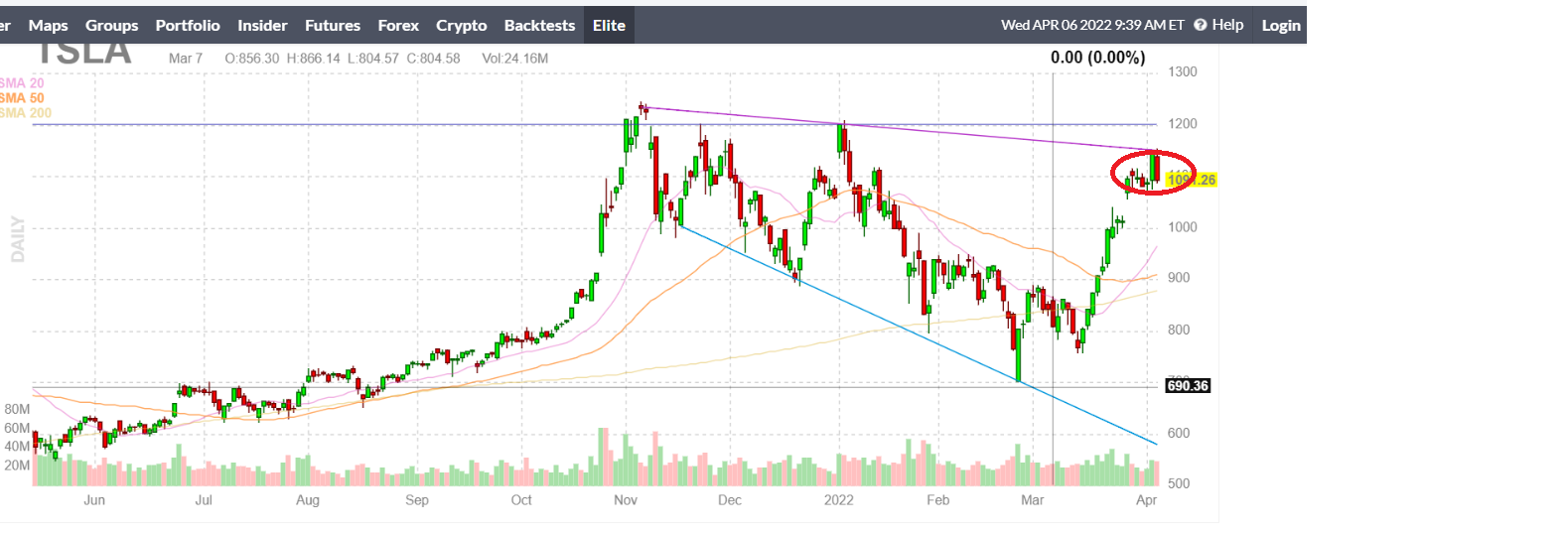The width and height of the screenshot is (1568, 533).
Task: Click the Login link
Action: tap(1281, 26)
